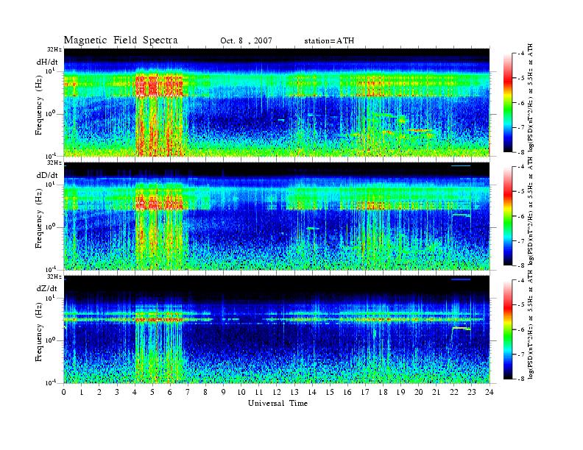
Task: Click the dD/dt spectrogram plot
Action: pyautogui.click(x=277, y=215)
